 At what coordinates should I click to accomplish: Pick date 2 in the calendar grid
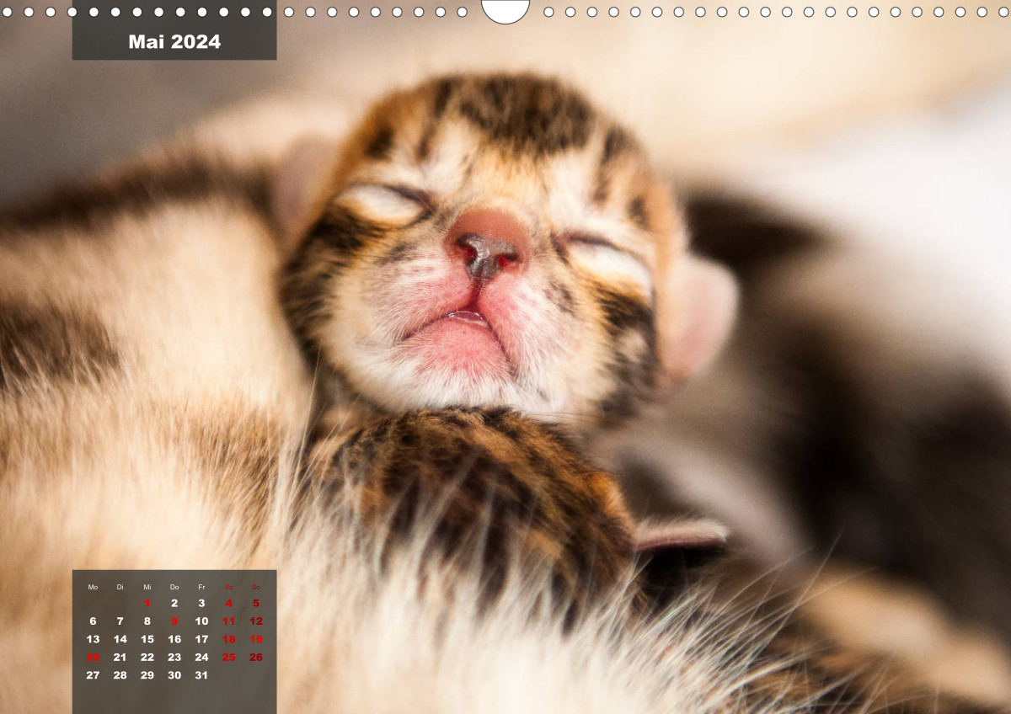(174, 603)
